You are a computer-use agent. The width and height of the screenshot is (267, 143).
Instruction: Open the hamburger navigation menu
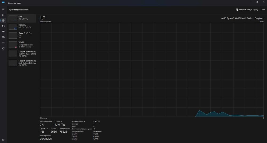(x=3, y=9)
